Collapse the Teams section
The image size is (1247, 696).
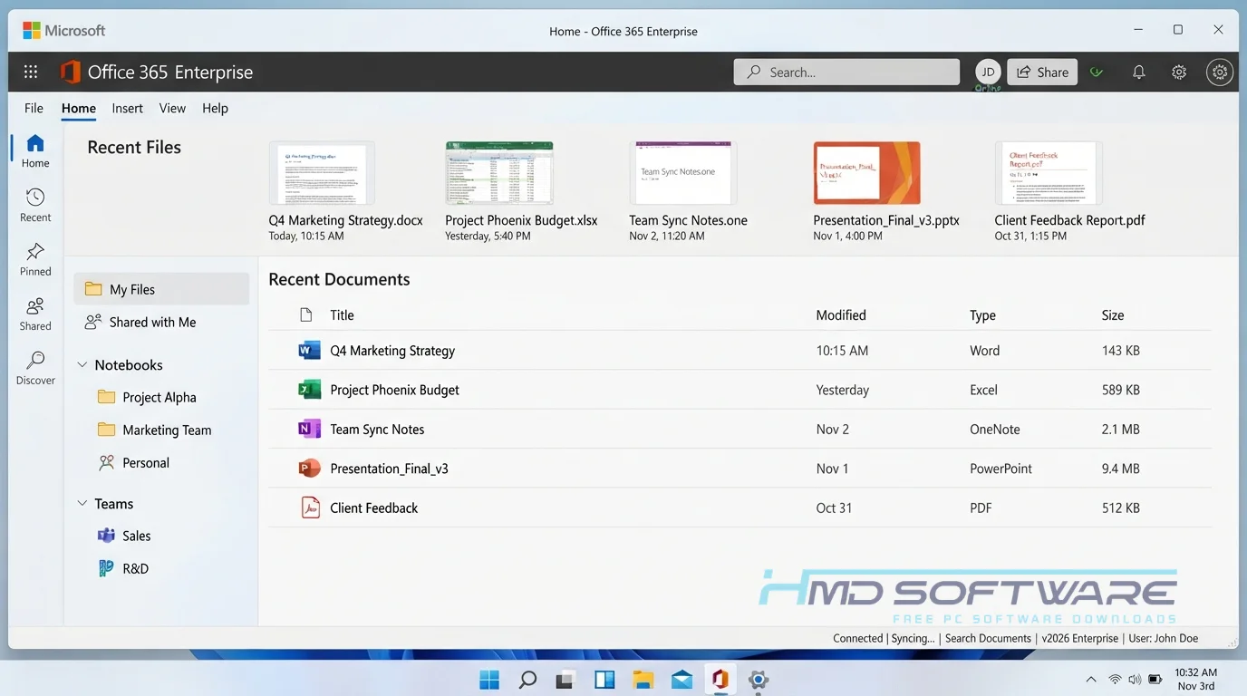[82, 504]
